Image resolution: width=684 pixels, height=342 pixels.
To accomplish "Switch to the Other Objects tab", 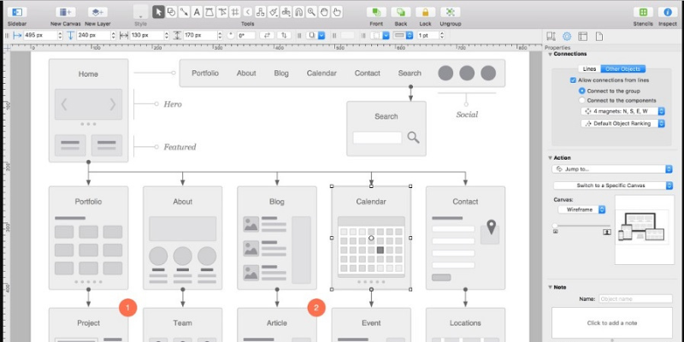I will tap(622, 68).
